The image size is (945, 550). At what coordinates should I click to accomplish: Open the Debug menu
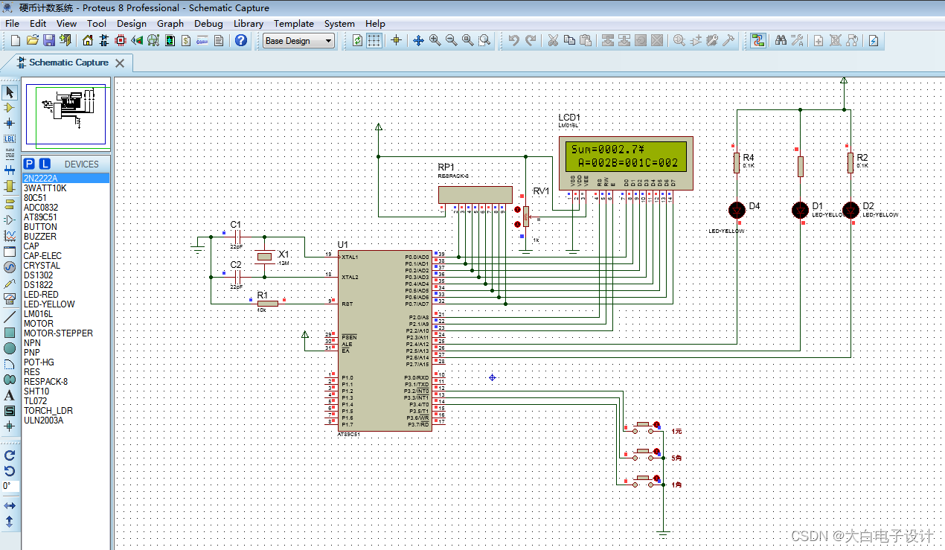coord(208,23)
